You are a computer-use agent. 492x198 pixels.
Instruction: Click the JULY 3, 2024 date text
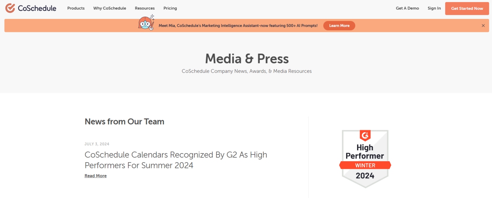click(97, 144)
